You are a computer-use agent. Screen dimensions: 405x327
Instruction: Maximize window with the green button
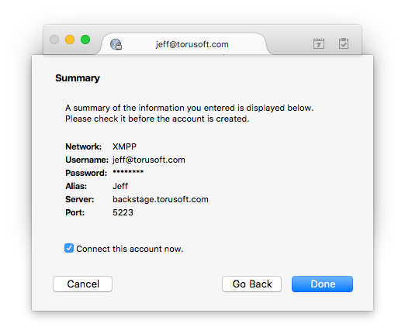click(85, 40)
